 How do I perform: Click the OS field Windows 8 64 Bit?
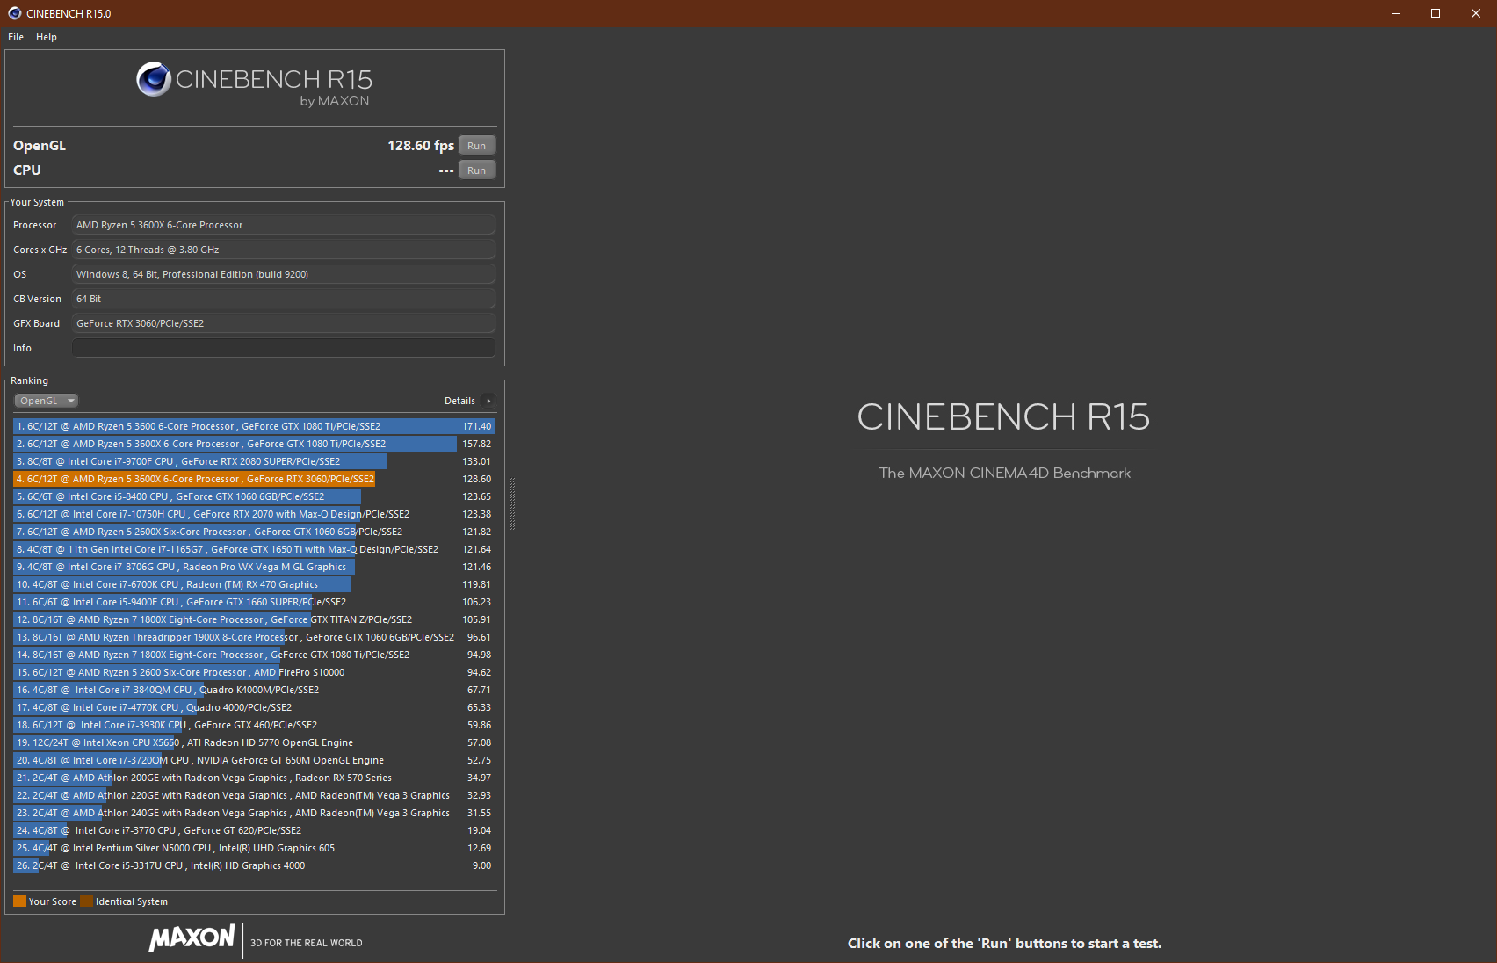(284, 274)
